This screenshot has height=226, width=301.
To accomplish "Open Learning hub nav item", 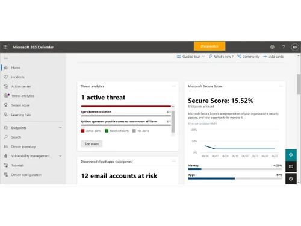I will 21,115.
